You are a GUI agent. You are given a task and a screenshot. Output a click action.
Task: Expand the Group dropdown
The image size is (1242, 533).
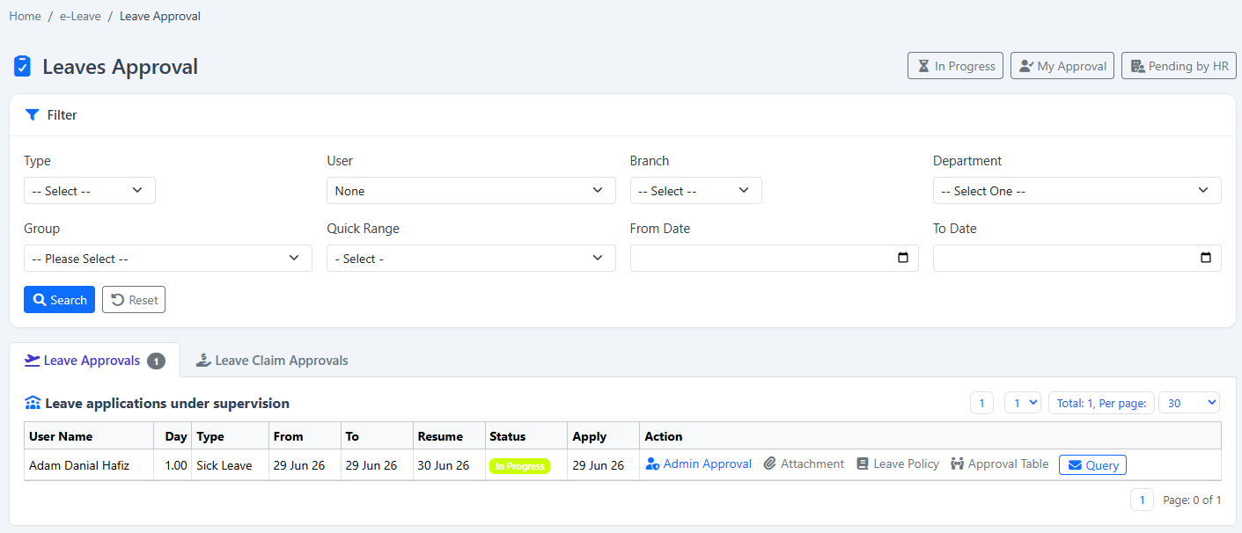[x=168, y=259]
